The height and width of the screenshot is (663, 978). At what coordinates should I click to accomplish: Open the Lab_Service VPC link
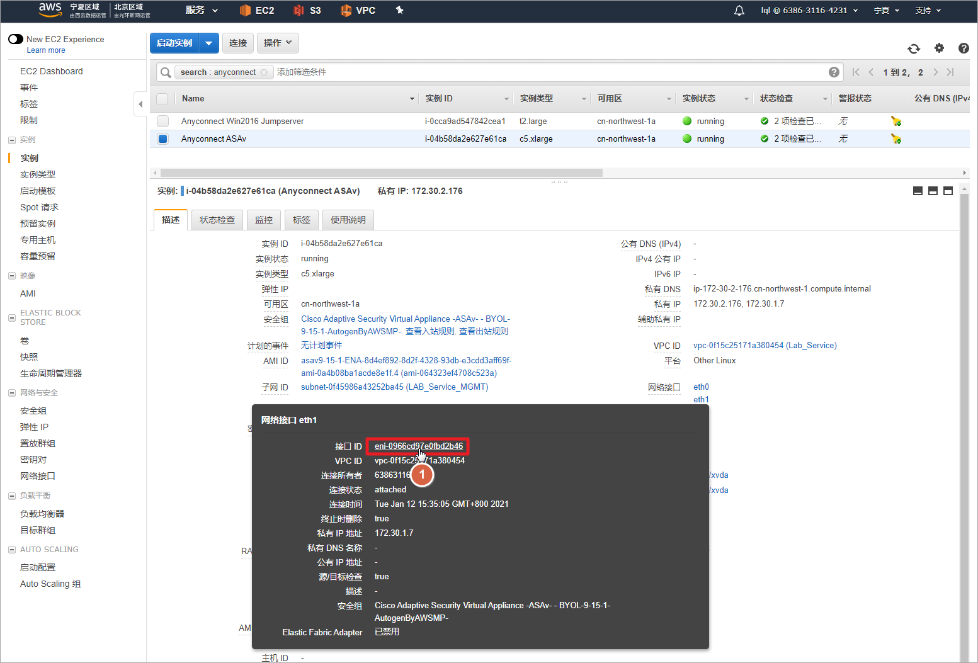coord(765,345)
